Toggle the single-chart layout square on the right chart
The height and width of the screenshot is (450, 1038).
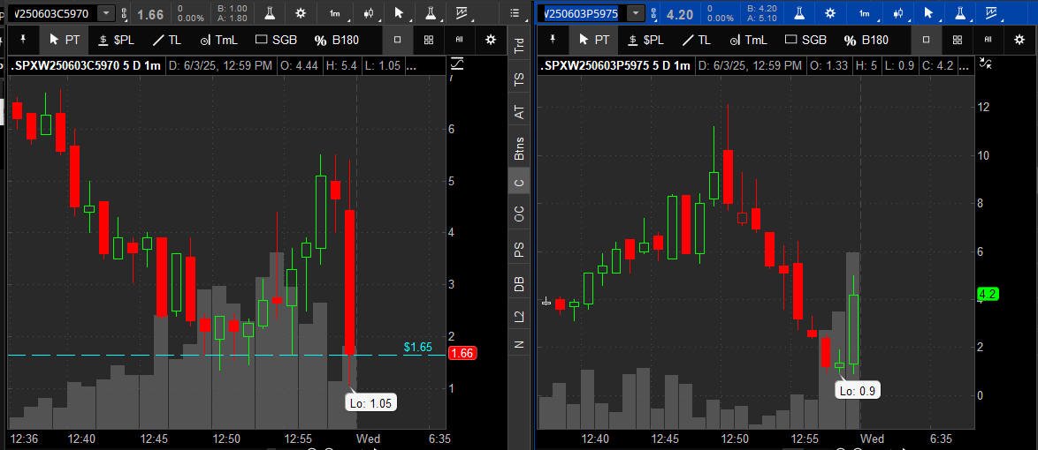tap(926, 41)
